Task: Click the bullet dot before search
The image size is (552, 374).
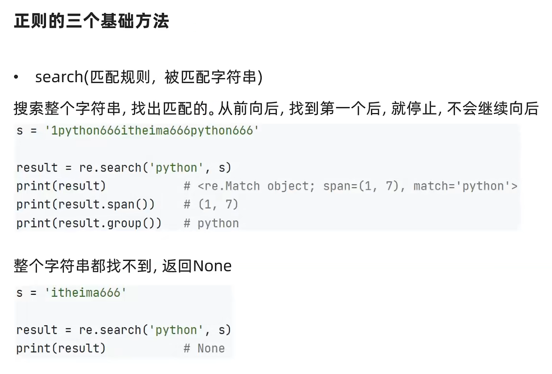Action: (x=16, y=77)
